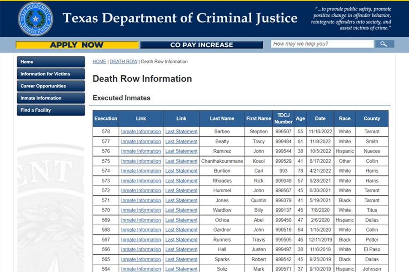Open Inmate Information for Wardlow
Screen dimensions: 409x272
[141, 210]
